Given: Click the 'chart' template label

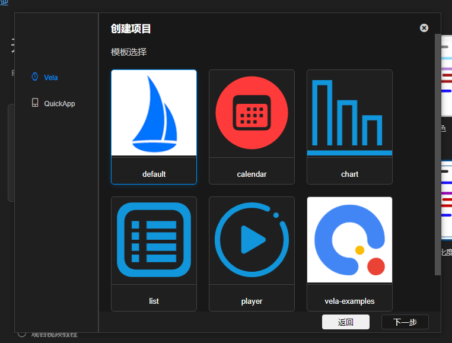Looking at the screenshot, I should tap(349, 174).
